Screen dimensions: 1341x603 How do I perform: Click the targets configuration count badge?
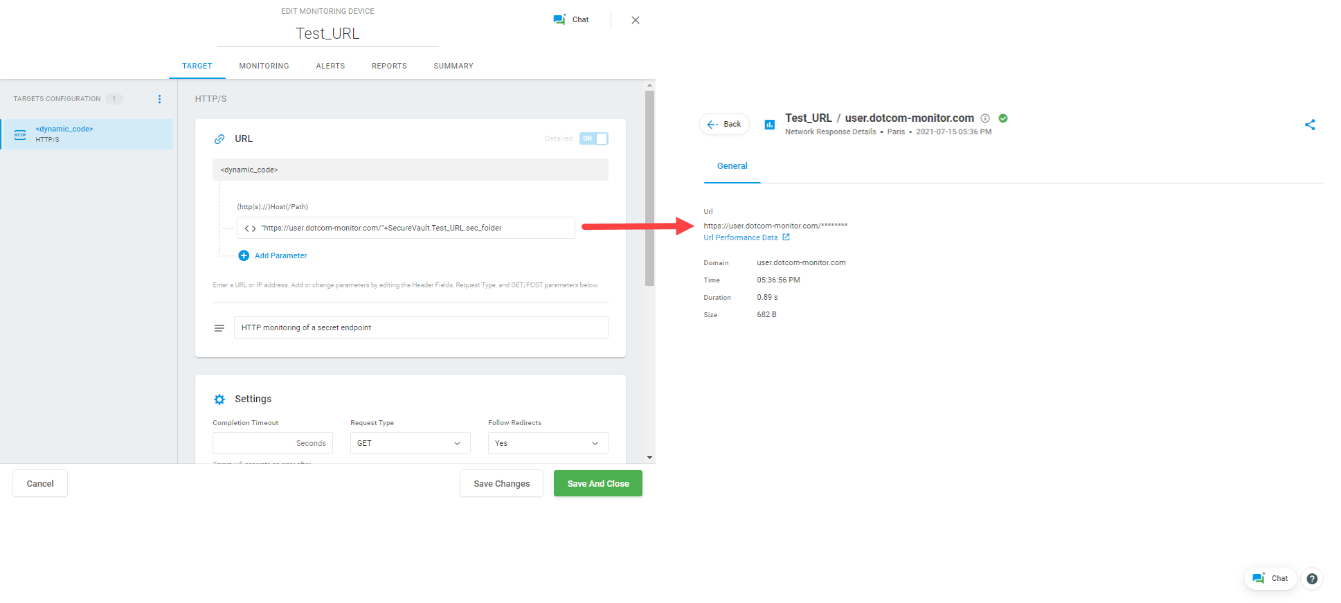click(x=114, y=99)
